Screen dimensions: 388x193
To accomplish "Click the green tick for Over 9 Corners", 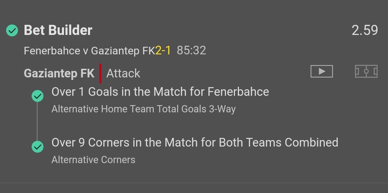I will 37,147.
